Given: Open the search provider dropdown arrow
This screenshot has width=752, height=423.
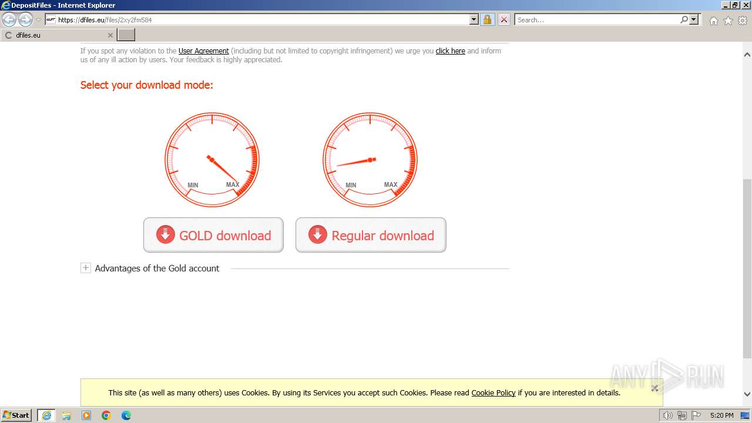Looking at the screenshot, I should (x=694, y=19).
